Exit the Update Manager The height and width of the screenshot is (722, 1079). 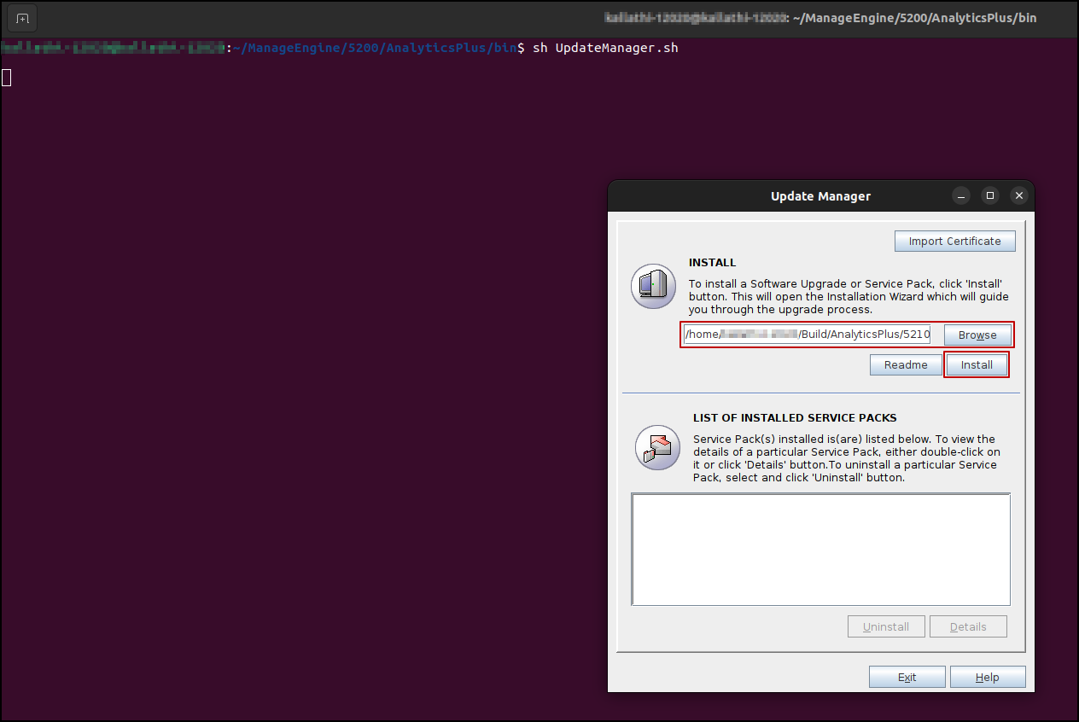[x=907, y=676]
